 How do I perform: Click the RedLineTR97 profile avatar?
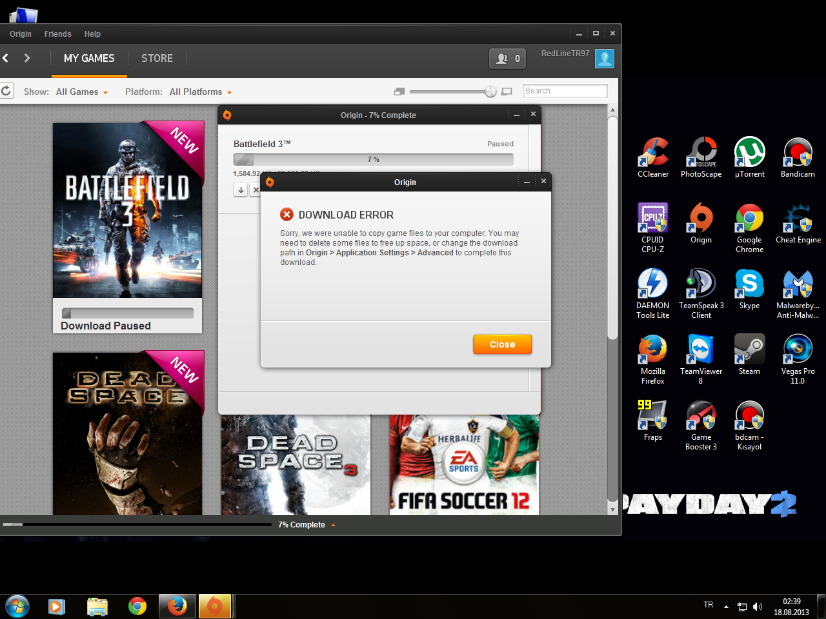coord(605,59)
